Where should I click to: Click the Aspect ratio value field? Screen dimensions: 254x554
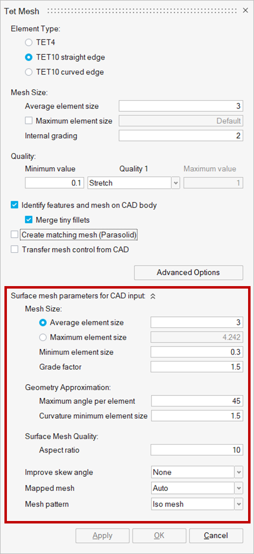197,450
